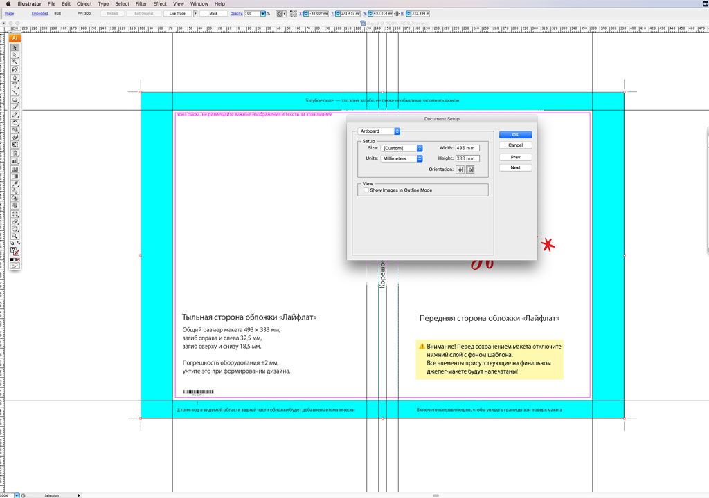Click the Embedded link in control bar
709x498 pixels.
(x=39, y=14)
